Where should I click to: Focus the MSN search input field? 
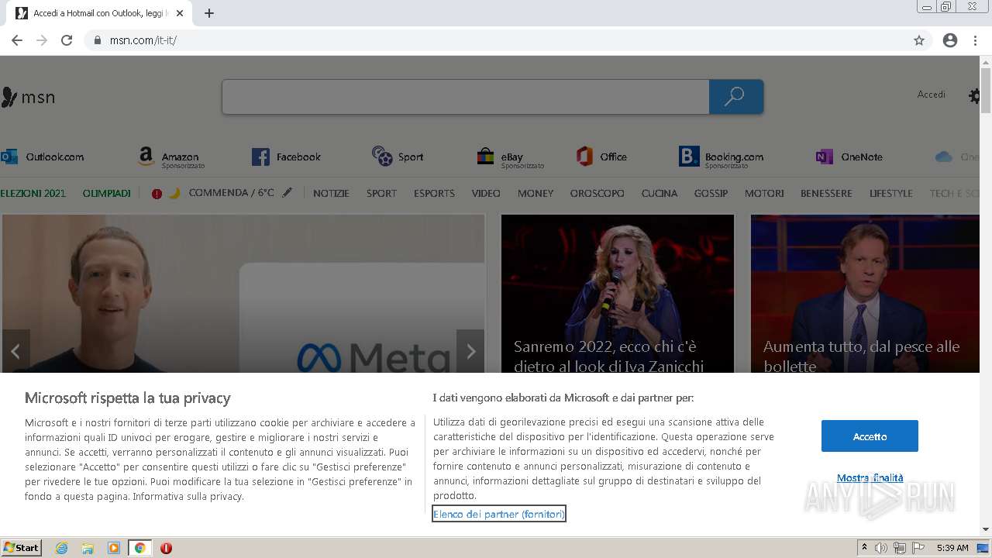(465, 97)
